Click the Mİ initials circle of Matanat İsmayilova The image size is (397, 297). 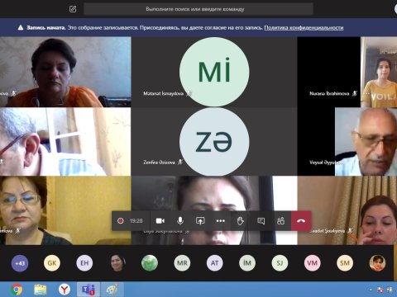pos(214,71)
